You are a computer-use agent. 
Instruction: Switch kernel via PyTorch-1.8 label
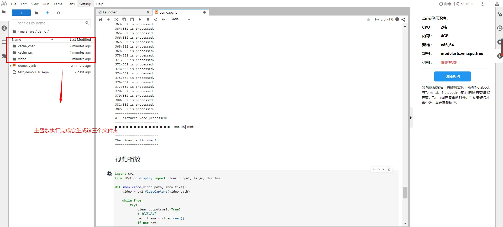click(x=384, y=19)
